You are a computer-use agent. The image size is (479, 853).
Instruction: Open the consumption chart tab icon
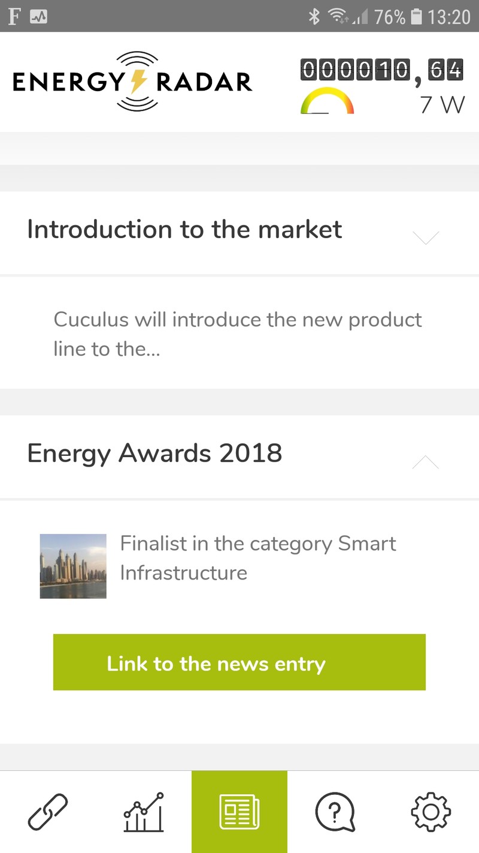144,812
